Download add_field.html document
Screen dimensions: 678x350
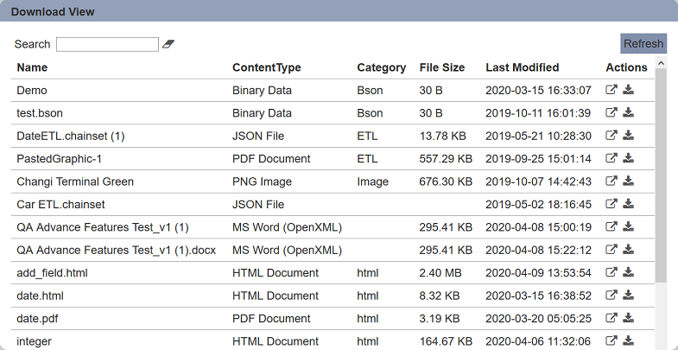pyautogui.click(x=628, y=272)
